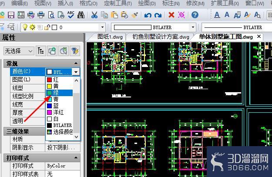
Task: Click the plot printer icon
Action: 41,15
